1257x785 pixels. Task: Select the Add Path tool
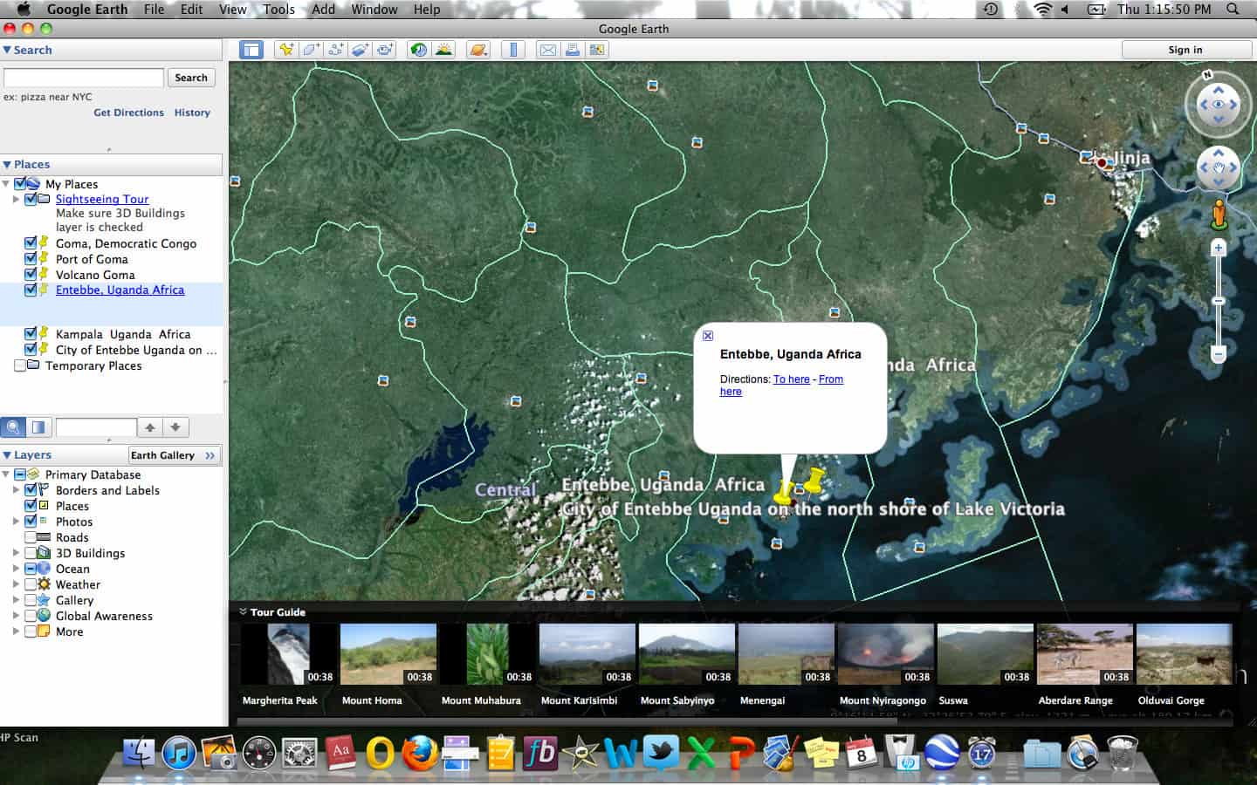335,50
